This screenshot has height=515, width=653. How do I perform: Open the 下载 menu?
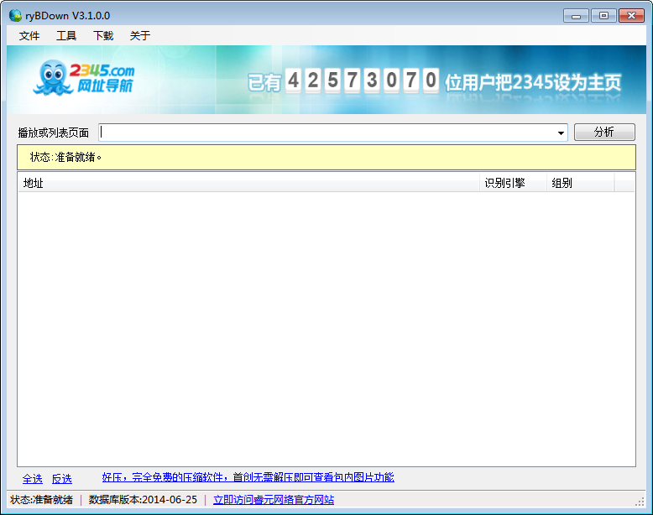point(103,36)
